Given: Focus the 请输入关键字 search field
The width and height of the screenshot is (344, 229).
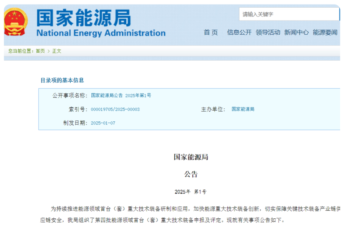Looking at the screenshot, I should (289, 14).
